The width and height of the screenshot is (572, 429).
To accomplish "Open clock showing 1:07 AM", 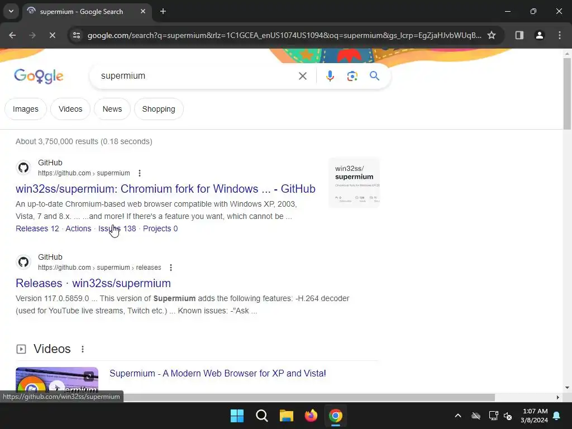I will click(535, 416).
